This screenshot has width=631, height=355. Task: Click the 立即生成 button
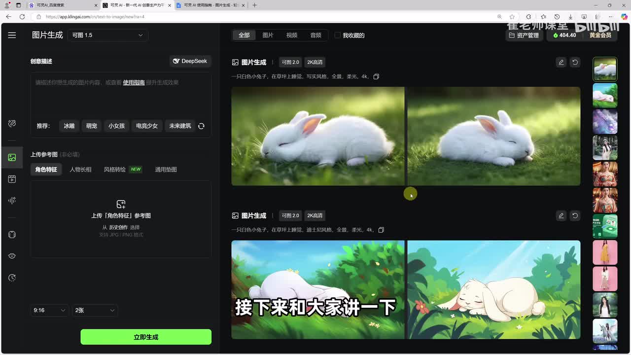(x=146, y=337)
